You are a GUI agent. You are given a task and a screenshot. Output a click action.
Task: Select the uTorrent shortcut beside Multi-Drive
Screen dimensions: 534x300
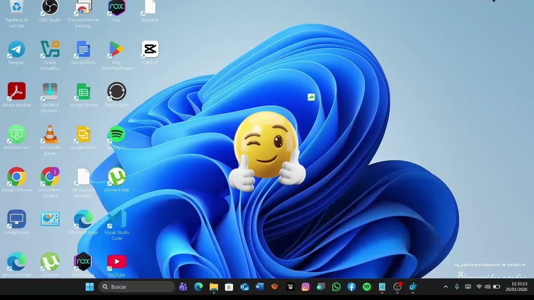pyautogui.click(x=50, y=262)
